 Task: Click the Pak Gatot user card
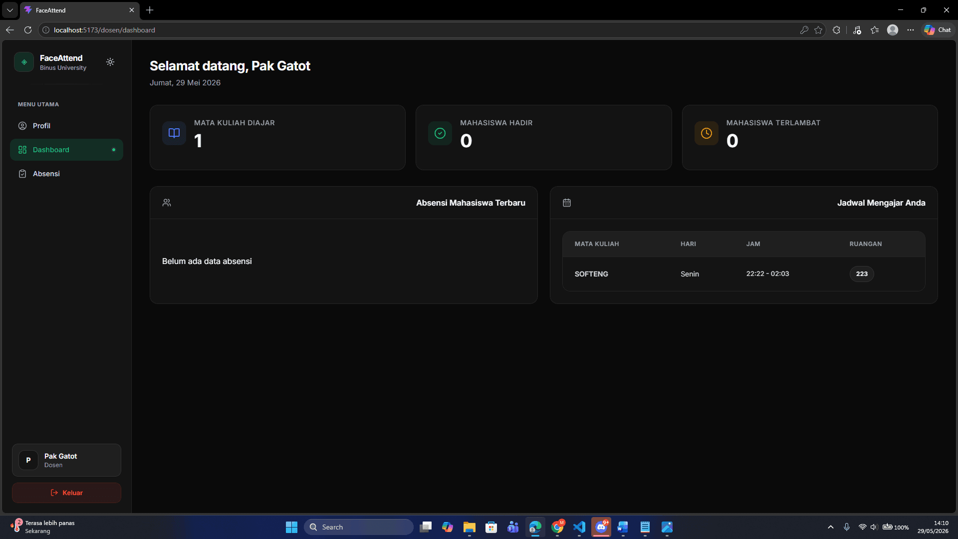(x=66, y=460)
